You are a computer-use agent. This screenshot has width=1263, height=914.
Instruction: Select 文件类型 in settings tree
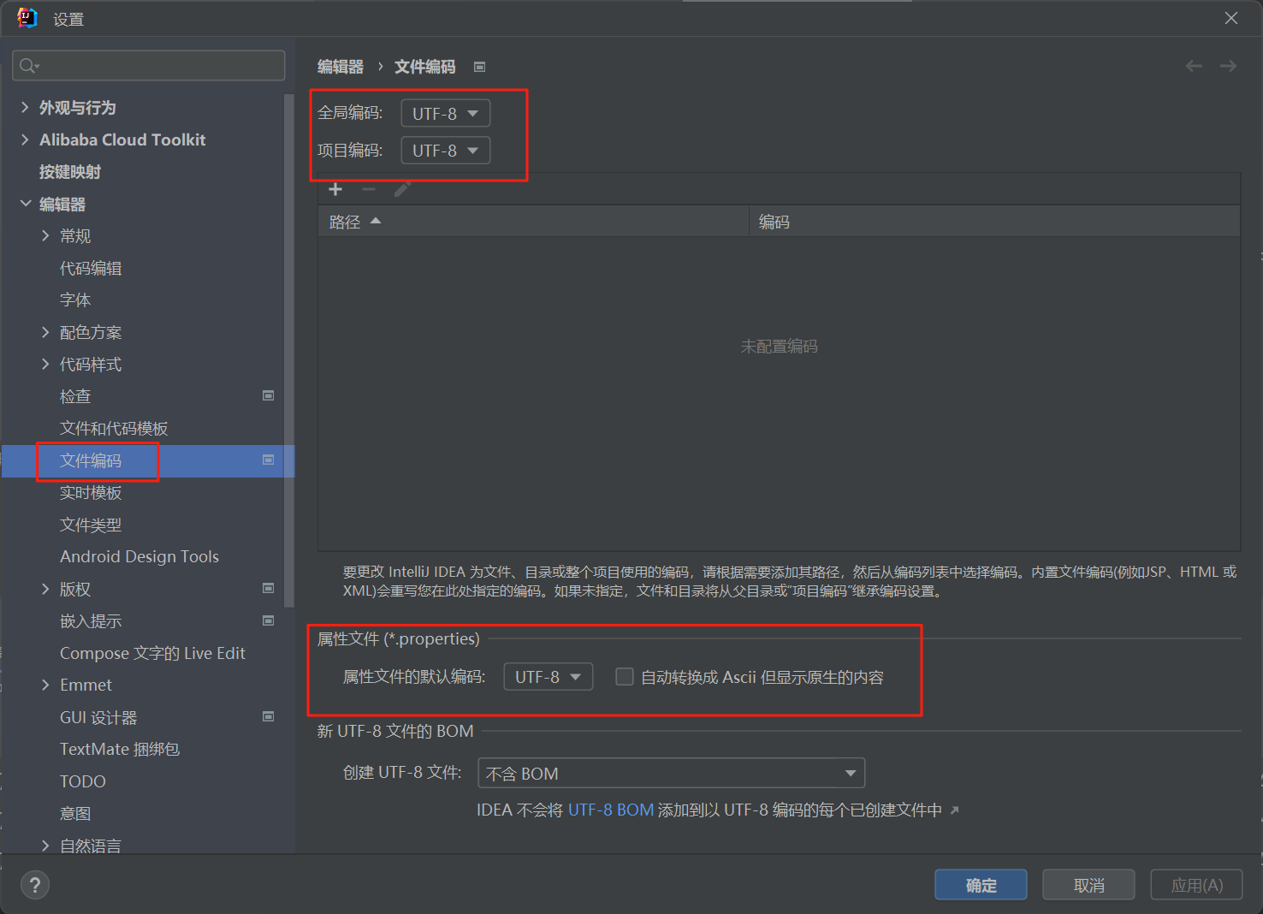[91, 525]
